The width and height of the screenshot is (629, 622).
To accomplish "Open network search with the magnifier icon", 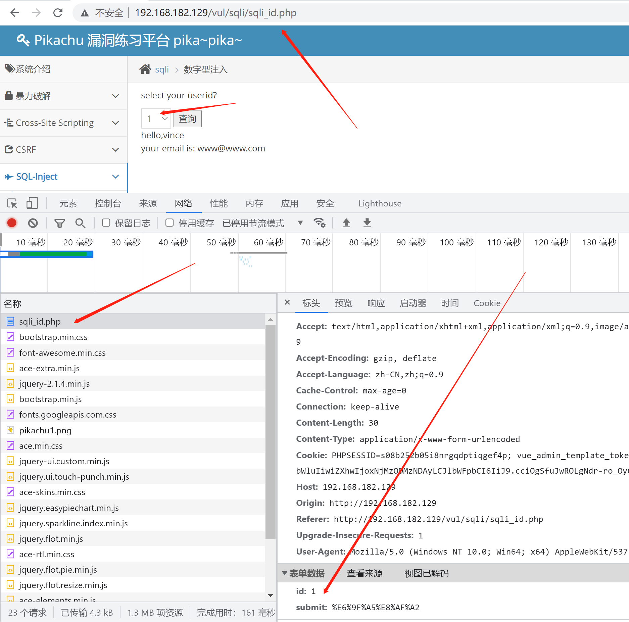I will point(80,223).
